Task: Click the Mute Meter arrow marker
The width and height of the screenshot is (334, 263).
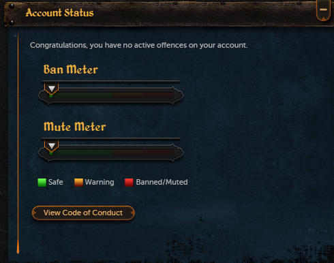Action: [x=52, y=146]
